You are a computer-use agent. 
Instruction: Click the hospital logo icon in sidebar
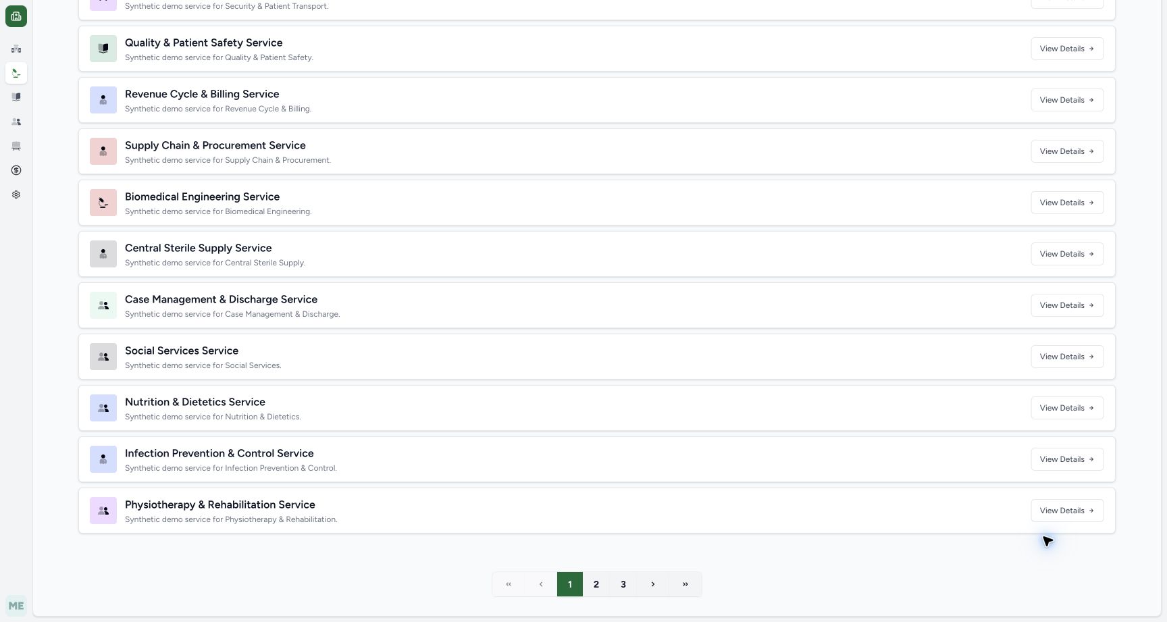point(16,16)
